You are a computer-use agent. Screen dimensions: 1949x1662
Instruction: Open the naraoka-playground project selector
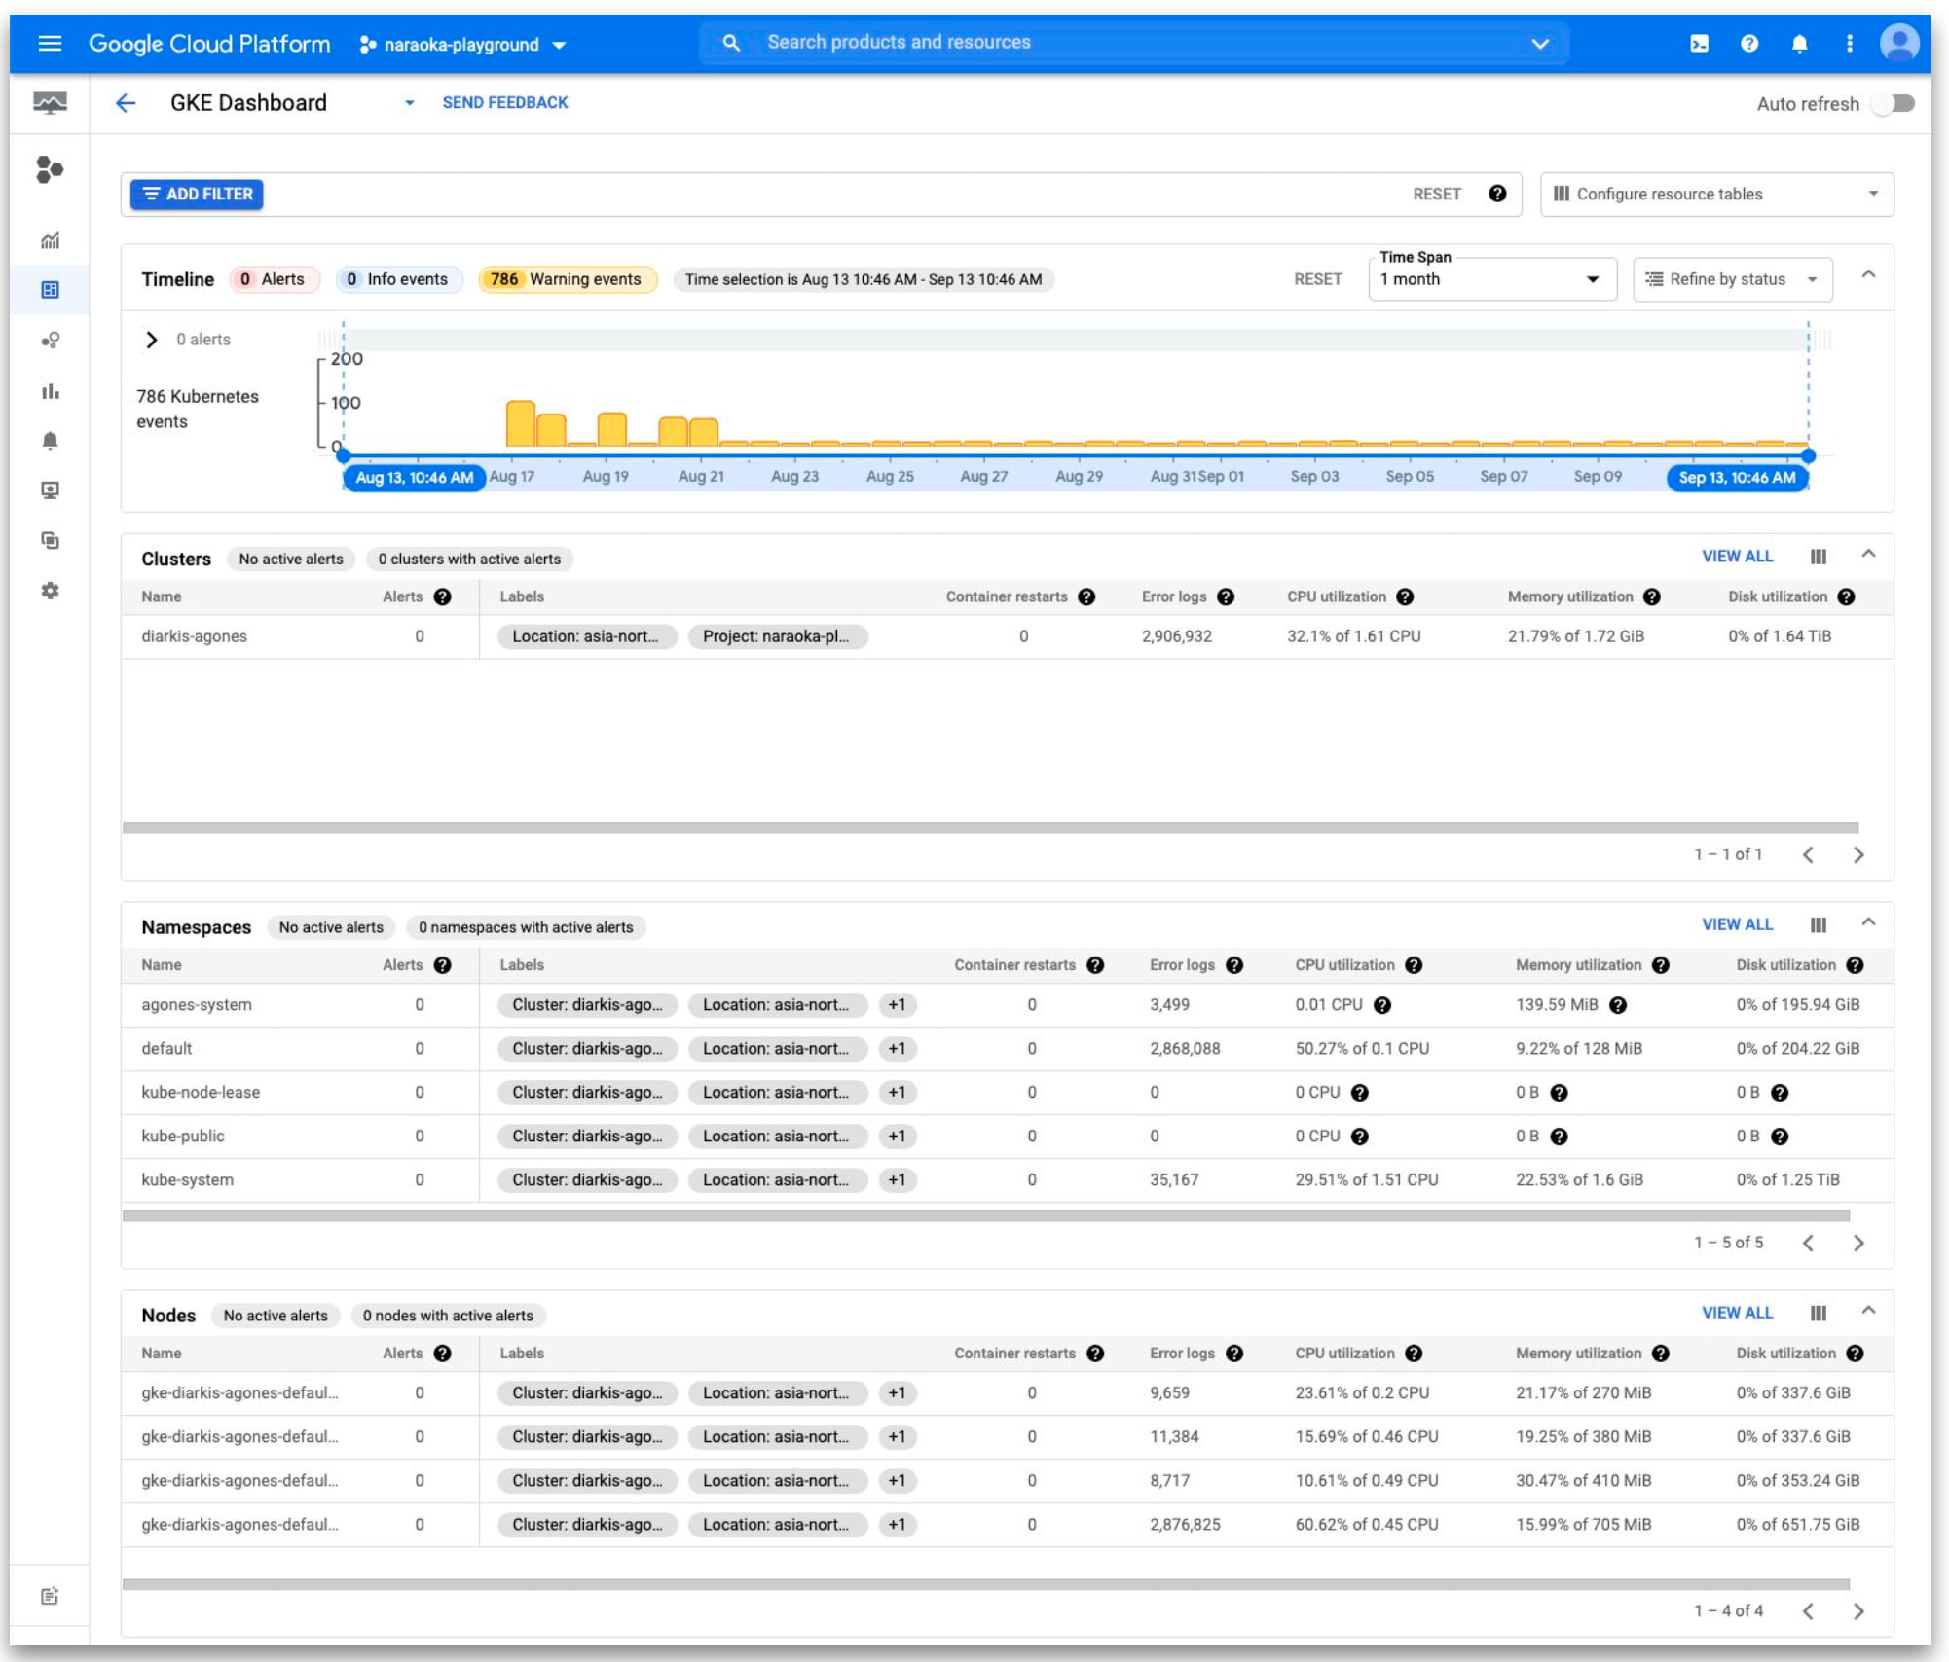point(461,45)
